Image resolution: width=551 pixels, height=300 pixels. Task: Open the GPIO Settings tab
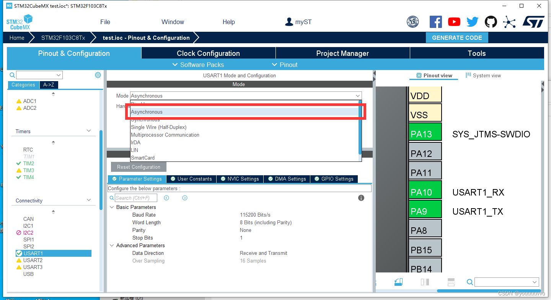334,179
